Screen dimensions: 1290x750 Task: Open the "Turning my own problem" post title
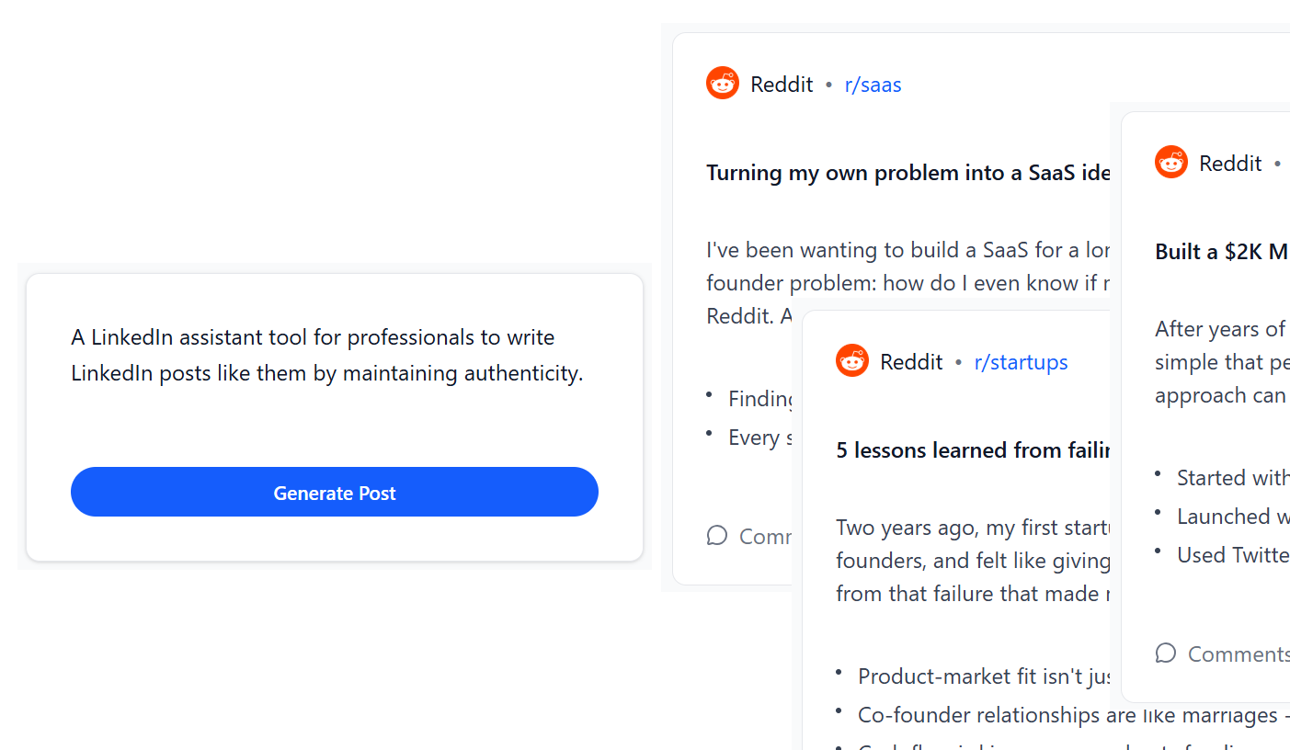(x=908, y=173)
